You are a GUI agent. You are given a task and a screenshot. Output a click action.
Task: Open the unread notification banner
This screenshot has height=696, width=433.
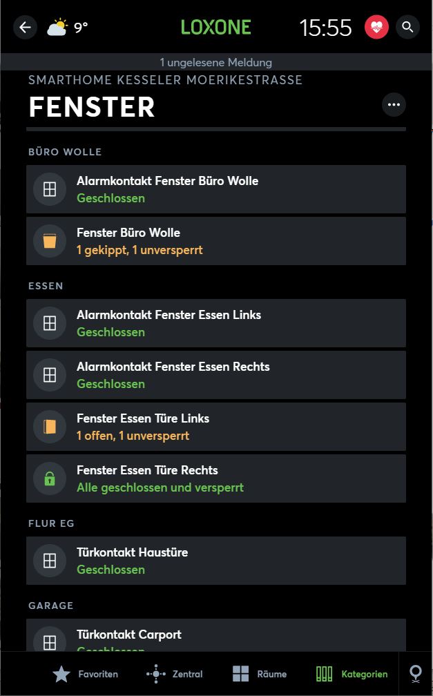click(x=216, y=62)
